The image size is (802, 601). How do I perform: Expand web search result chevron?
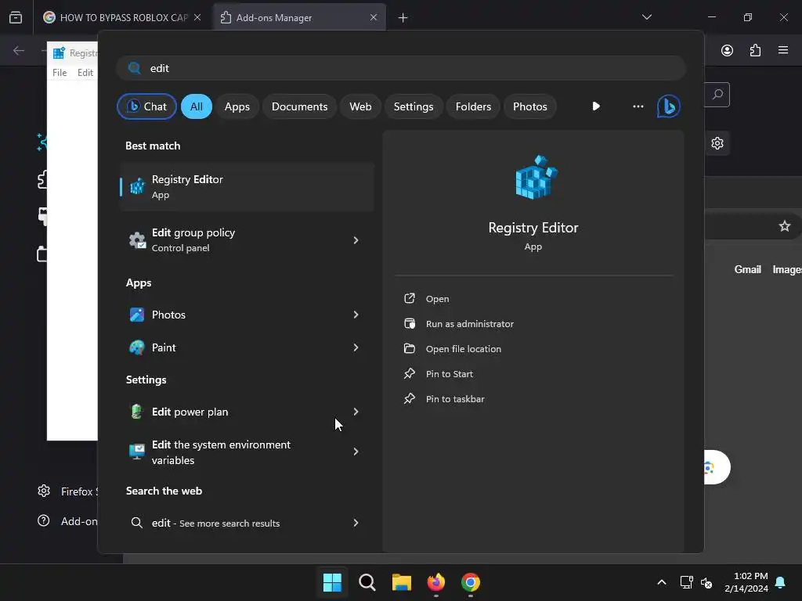pyautogui.click(x=356, y=523)
